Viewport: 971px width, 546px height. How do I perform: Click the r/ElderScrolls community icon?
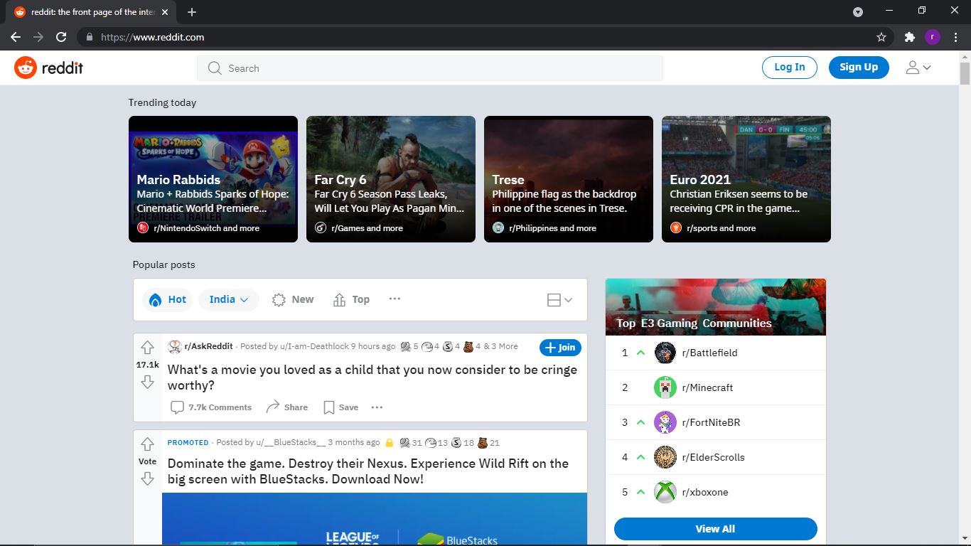click(x=665, y=457)
